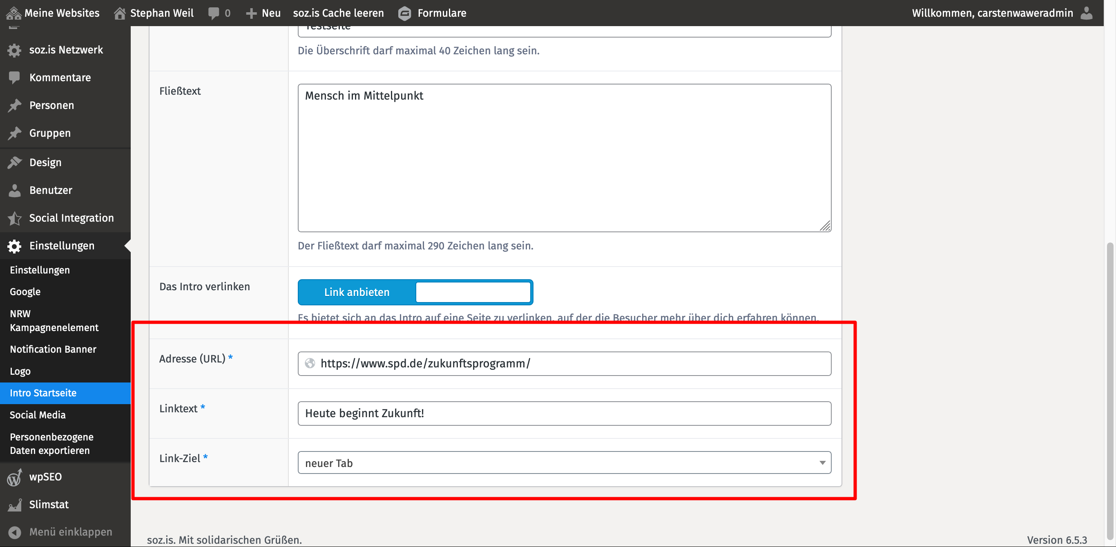
Task: Open the Link-Ziel 'neuer Tab' dropdown
Action: (x=564, y=463)
